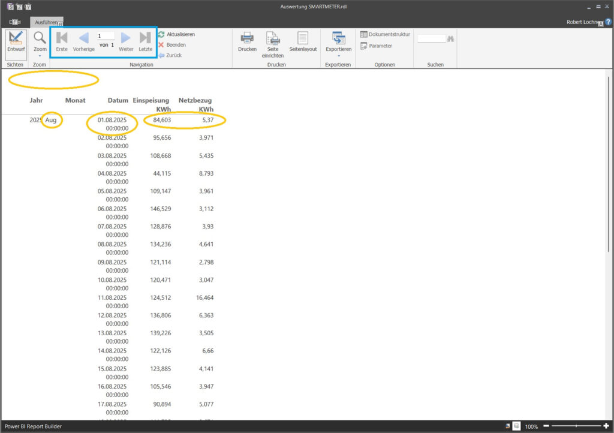
Task: Open the help question mark icon
Action: [608, 22]
